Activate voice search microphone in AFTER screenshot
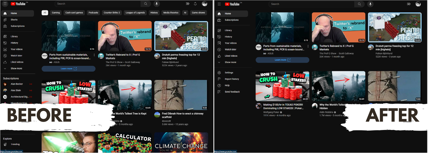 [x=371, y=4]
